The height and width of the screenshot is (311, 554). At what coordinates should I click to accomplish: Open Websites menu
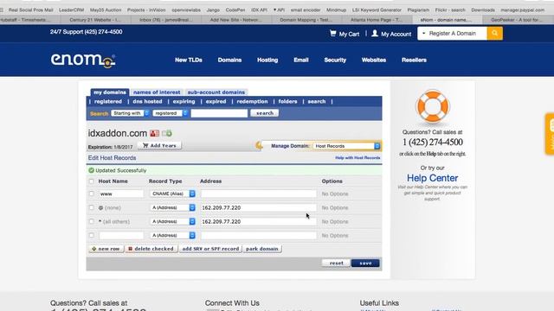[373, 60]
